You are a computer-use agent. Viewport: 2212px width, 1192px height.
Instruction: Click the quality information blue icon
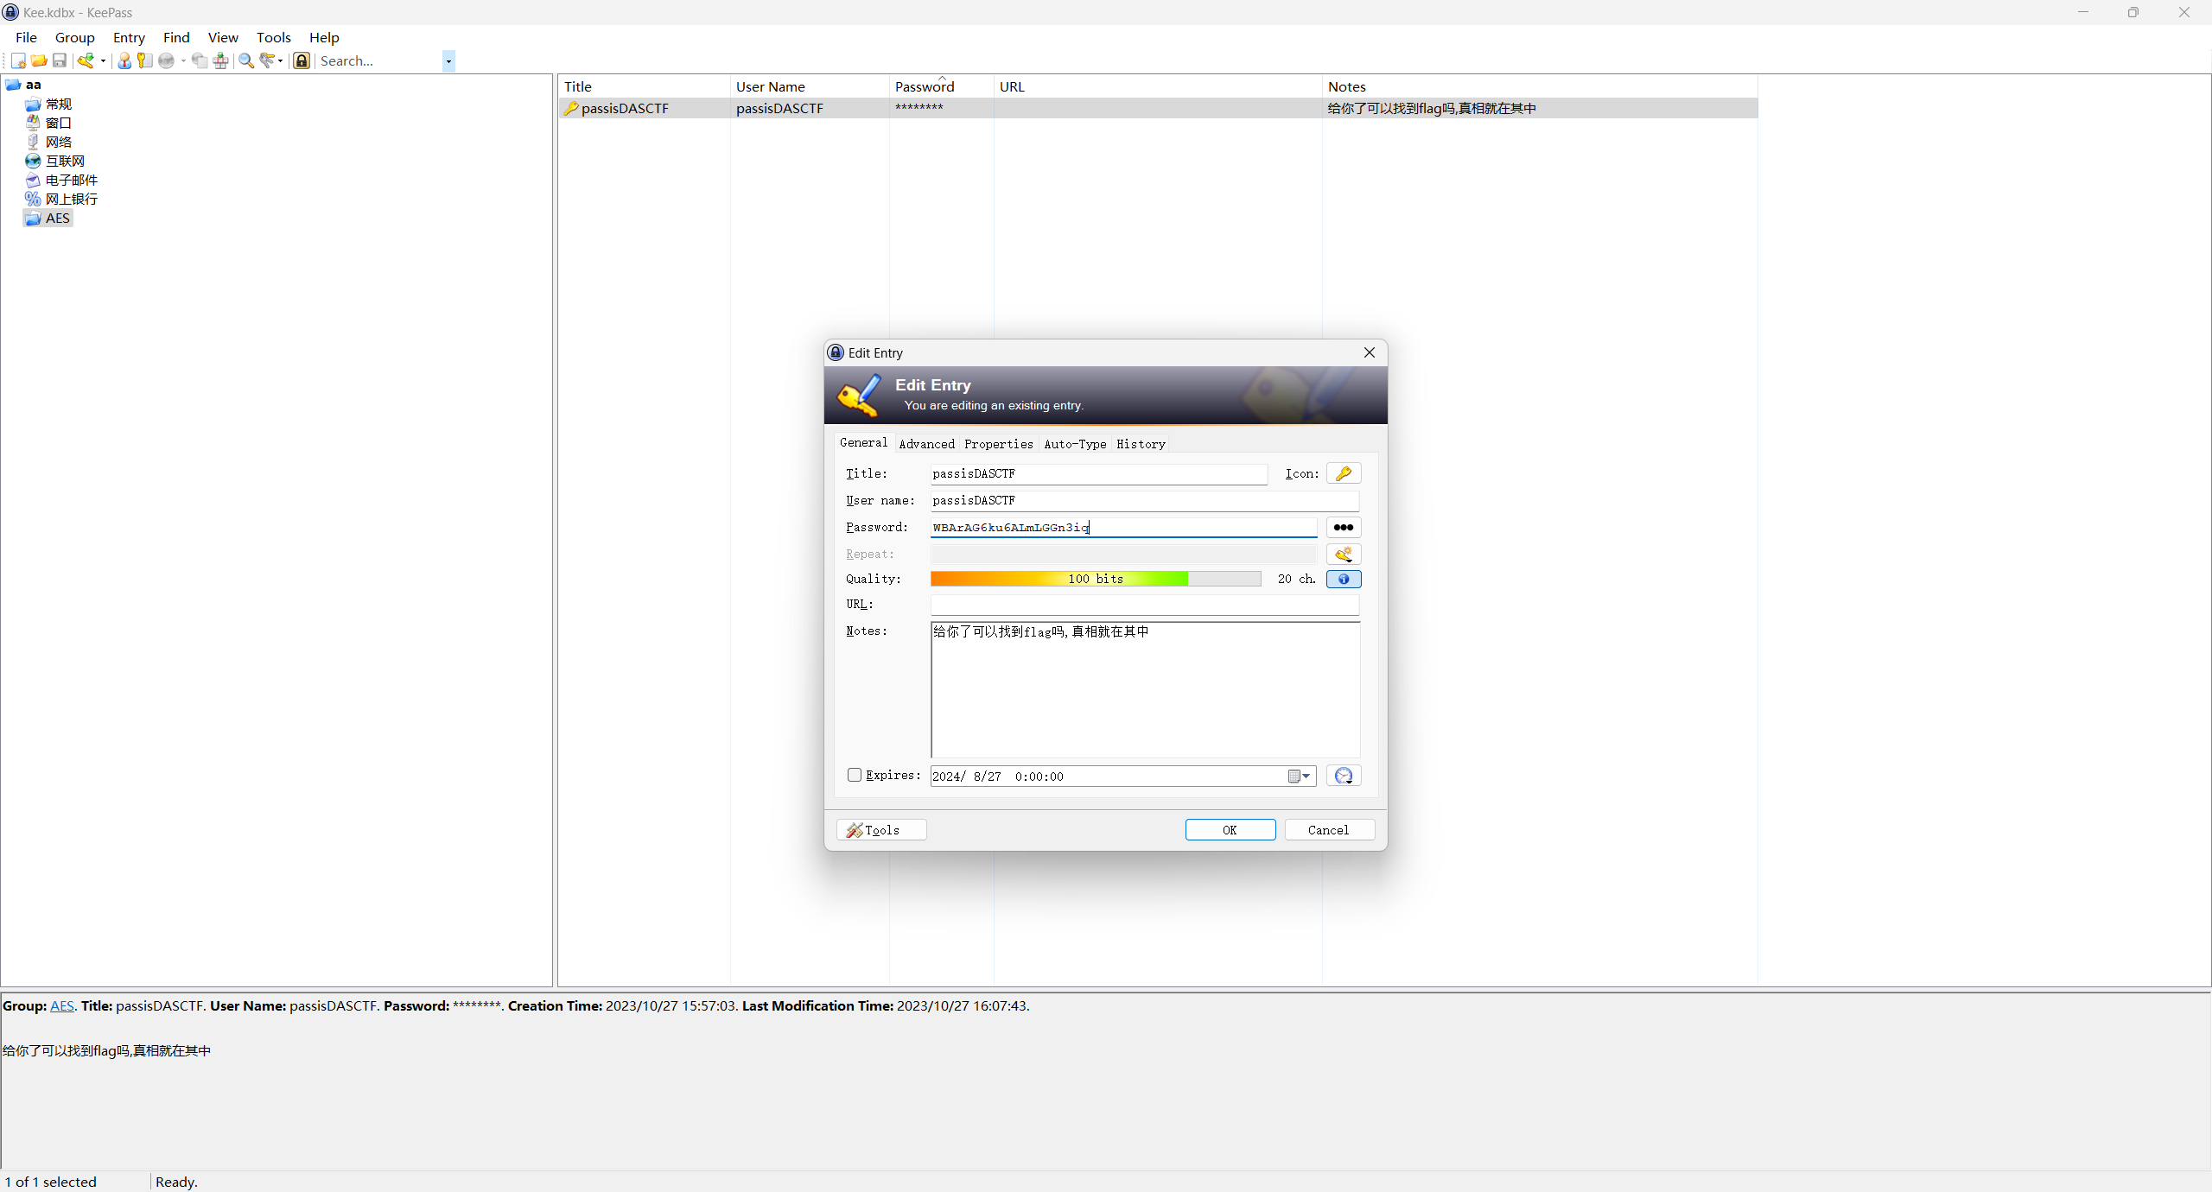point(1344,579)
